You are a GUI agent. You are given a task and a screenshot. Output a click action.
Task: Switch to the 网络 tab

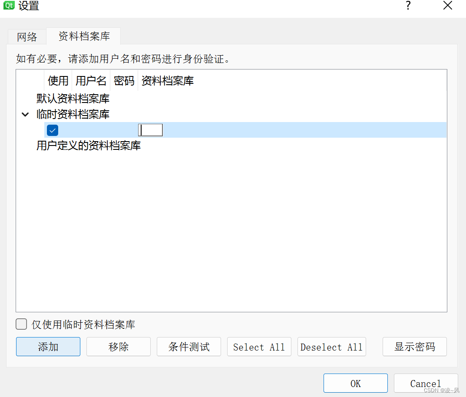tap(27, 37)
